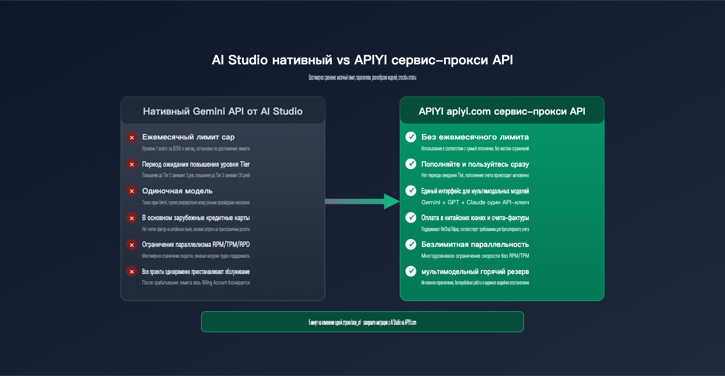
Task: Click the heading 'Оплата в китайских юанях и счета-фактуры'
Action: [475, 218]
